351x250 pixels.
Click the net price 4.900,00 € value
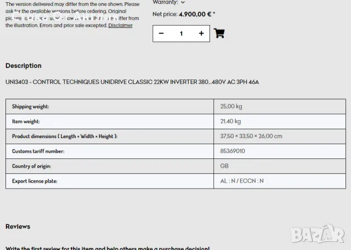pos(195,14)
